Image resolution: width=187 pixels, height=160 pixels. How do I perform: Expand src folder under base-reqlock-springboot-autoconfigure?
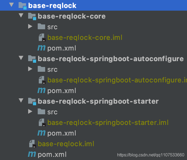(30, 69)
